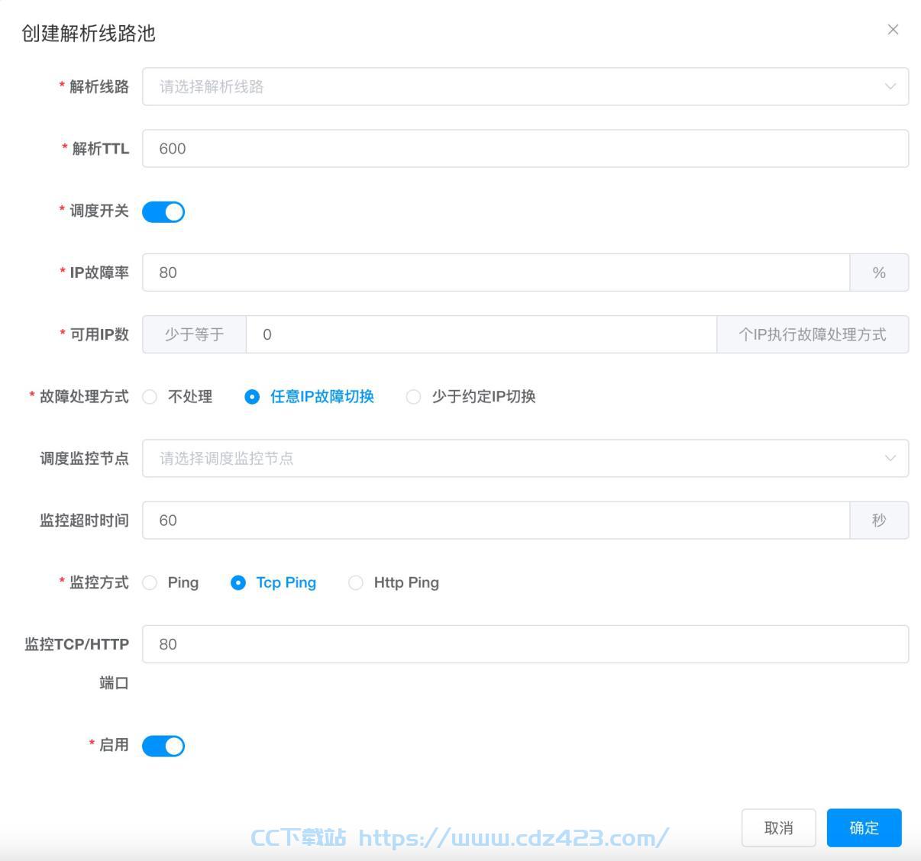This screenshot has height=861, width=921.
Task: Toggle the 启用 switch
Action: click(x=163, y=746)
